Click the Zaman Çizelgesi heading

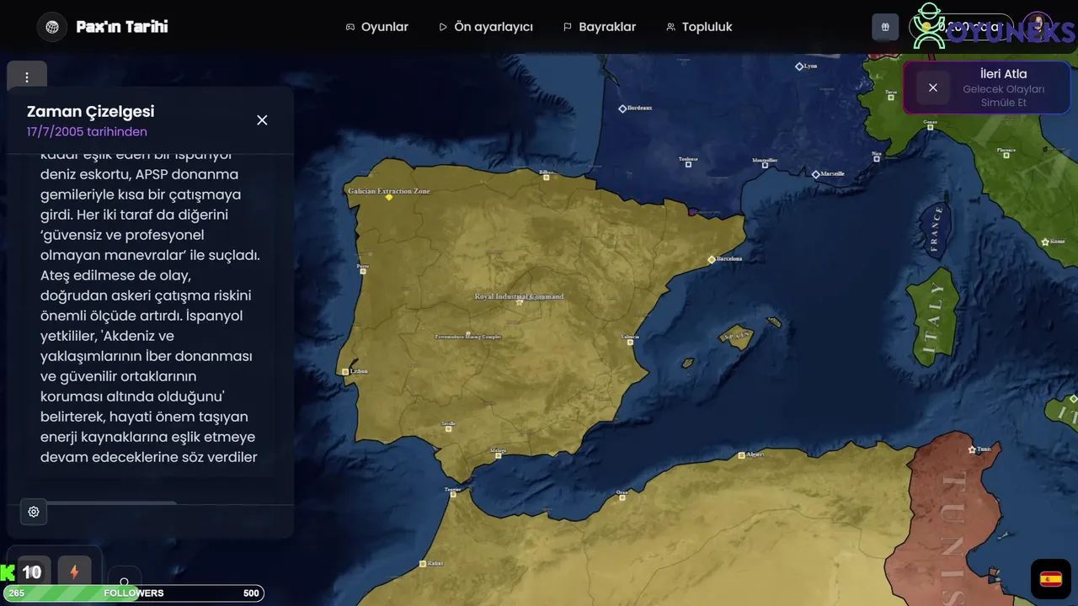[90, 112]
